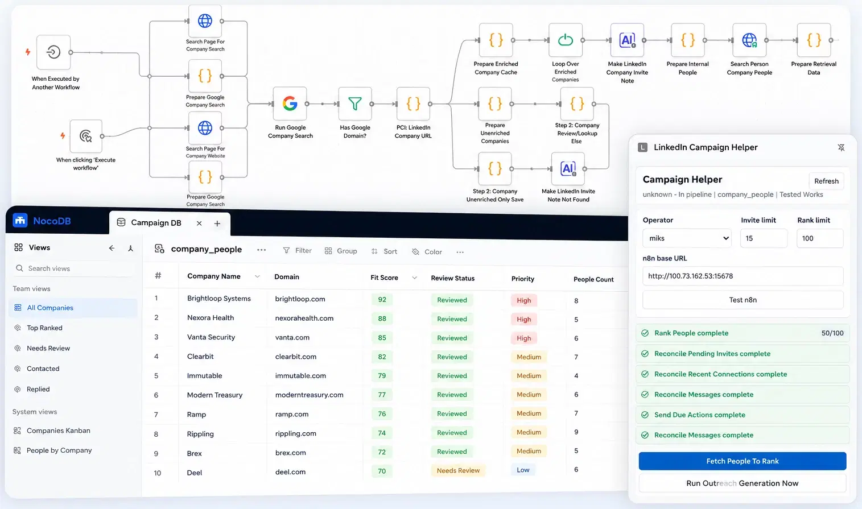862x509 pixels.
Task: Click the Color toolbar button
Action: (427, 251)
